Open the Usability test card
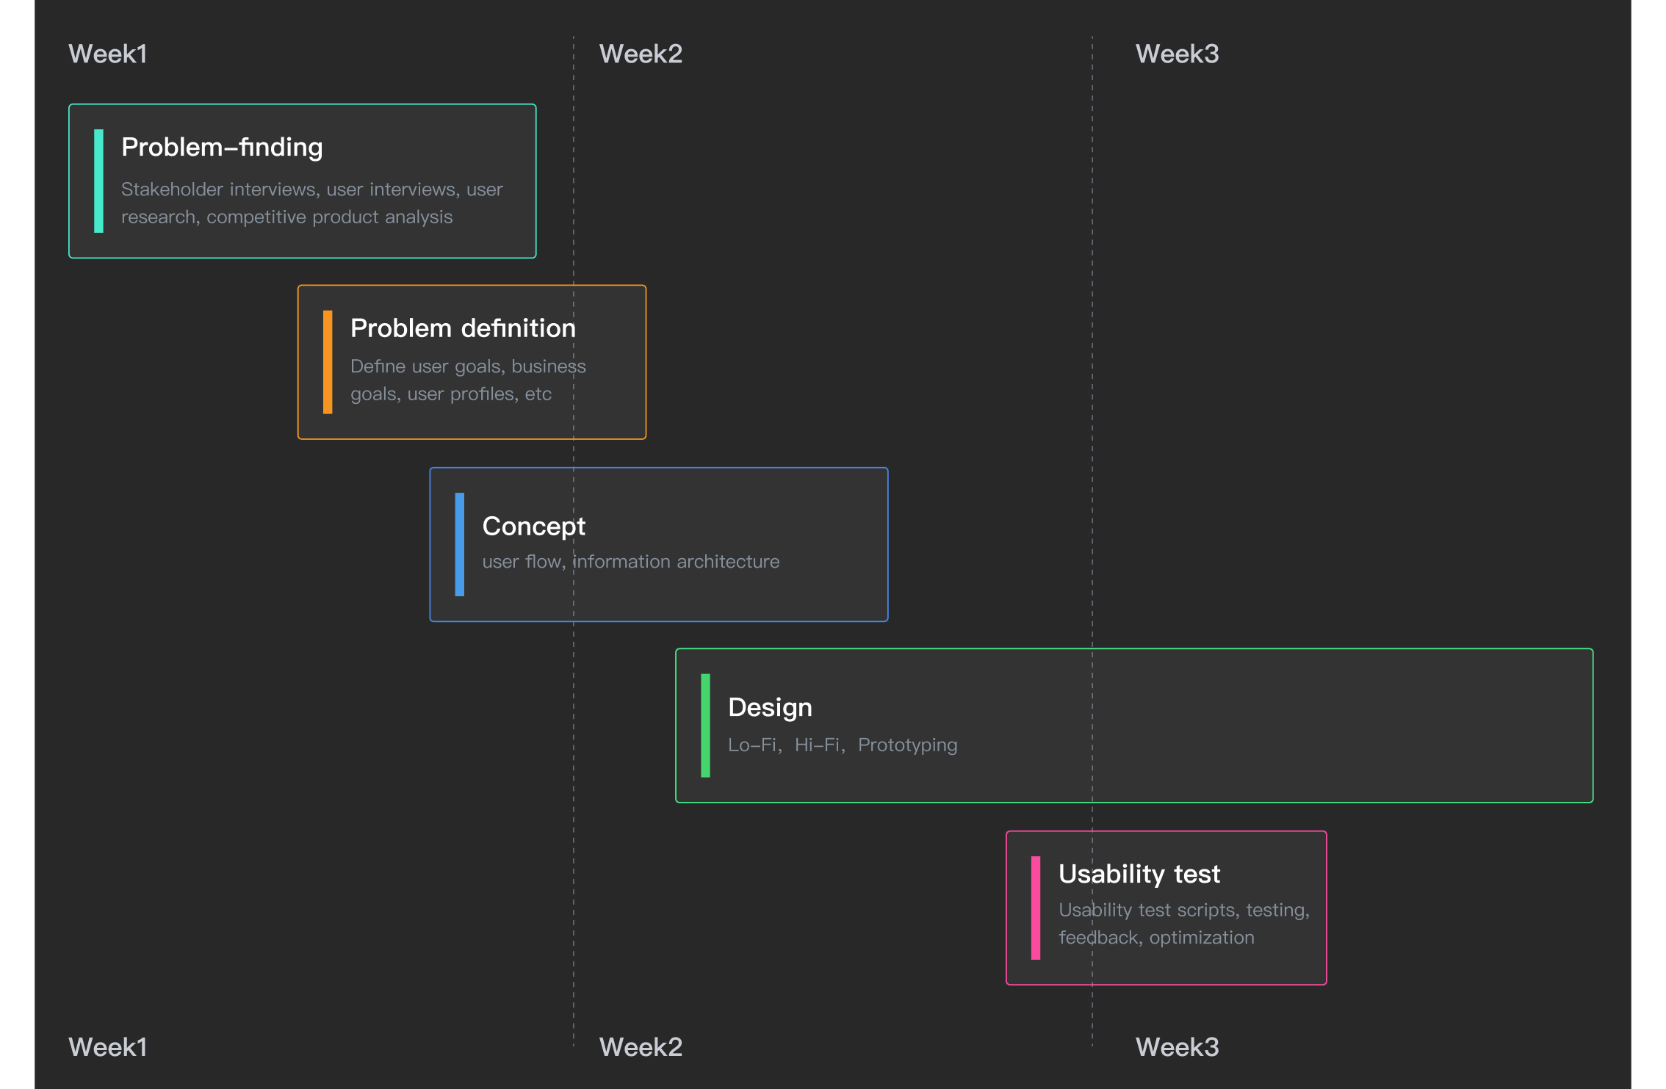This screenshot has width=1666, height=1089. 1166,908
